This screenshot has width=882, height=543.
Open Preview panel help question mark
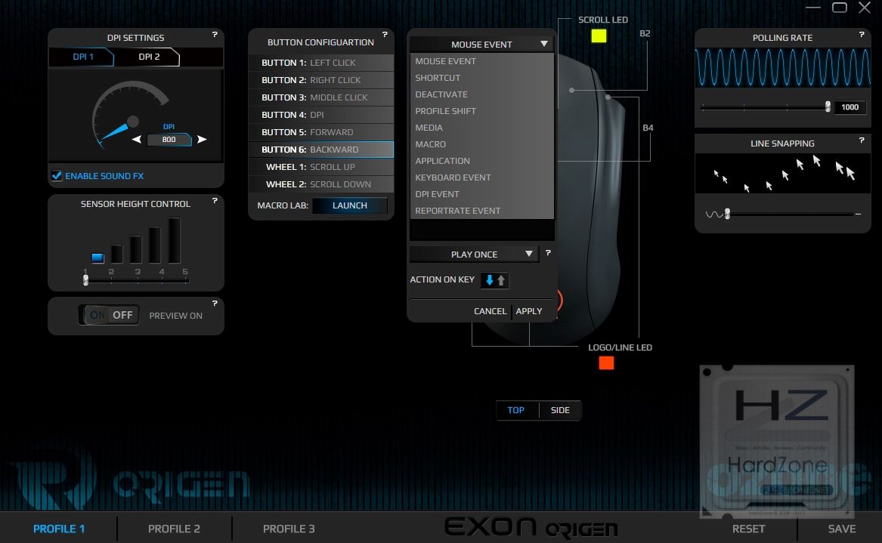(x=215, y=303)
